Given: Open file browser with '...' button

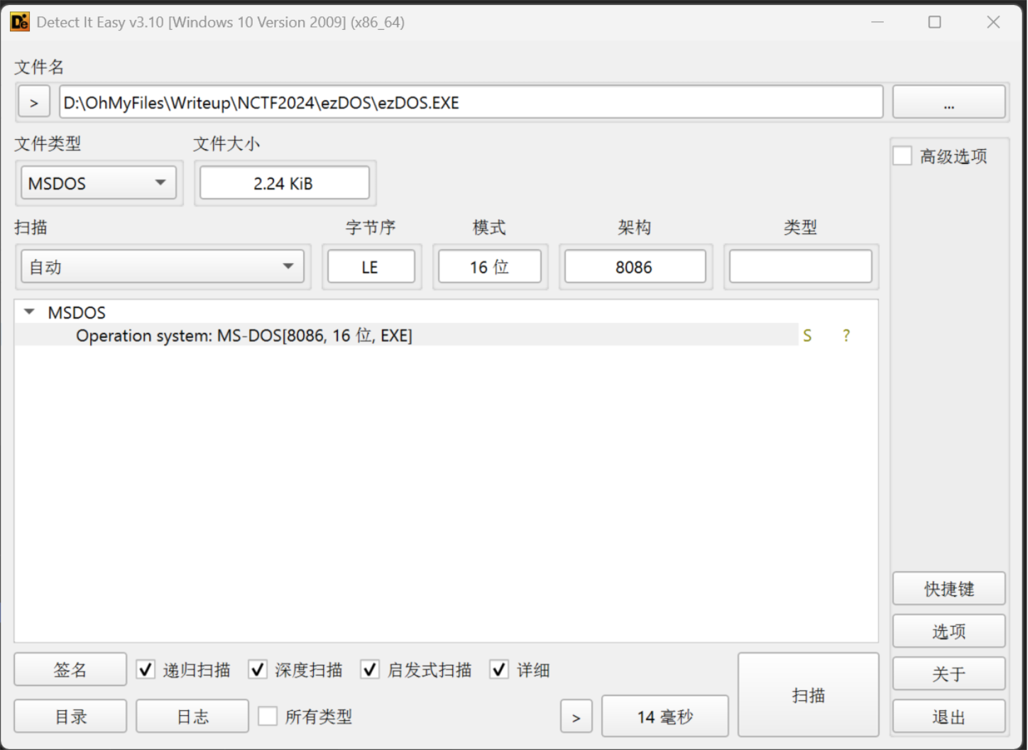Looking at the screenshot, I should [x=948, y=102].
